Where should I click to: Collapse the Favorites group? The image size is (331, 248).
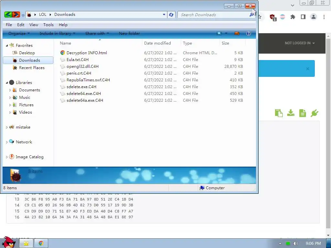tap(7, 46)
